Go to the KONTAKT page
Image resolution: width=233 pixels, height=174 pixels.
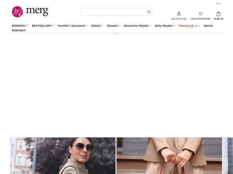coord(19,30)
